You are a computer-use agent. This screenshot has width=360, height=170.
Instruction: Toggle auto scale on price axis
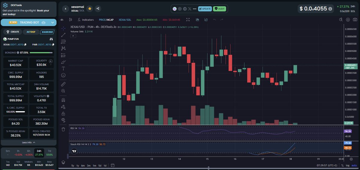(354, 166)
